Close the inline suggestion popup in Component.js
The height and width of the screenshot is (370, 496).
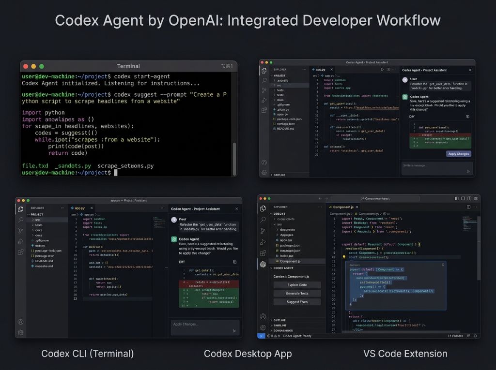[443, 265]
